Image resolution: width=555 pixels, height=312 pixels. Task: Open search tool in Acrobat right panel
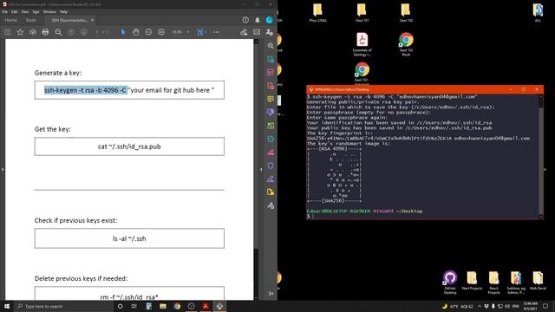(271, 46)
